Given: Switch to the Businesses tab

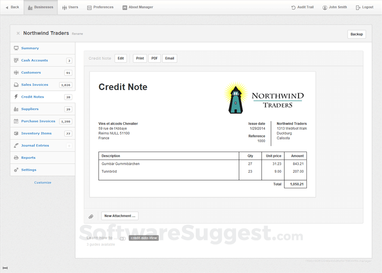Looking at the screenshot, I should click(x=40, y=7).
